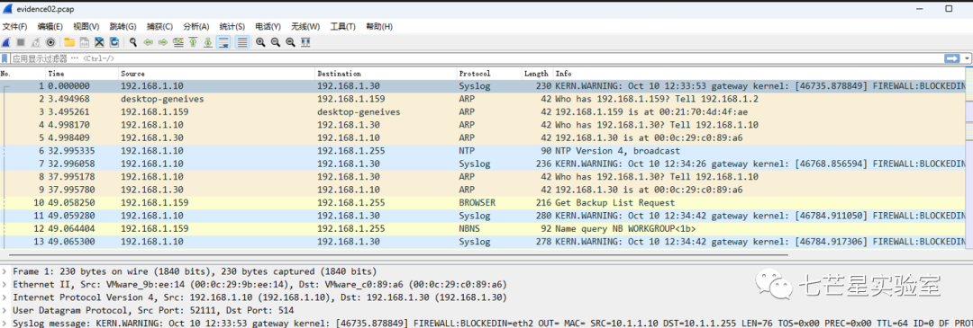973x328 pixels.
Task: Zoom out on the packet text
Action: 276,42
